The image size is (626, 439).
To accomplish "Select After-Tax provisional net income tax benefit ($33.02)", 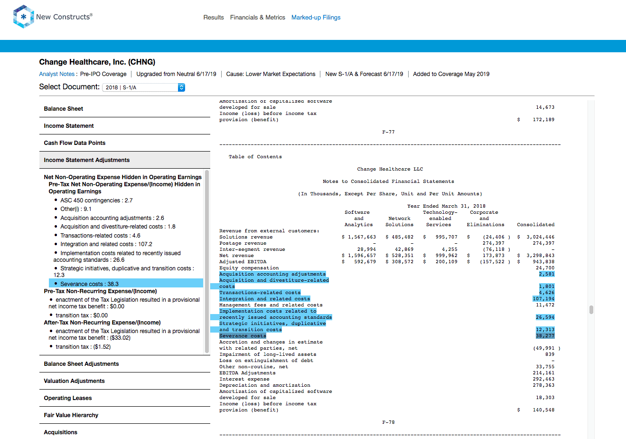I will [124, 334].
